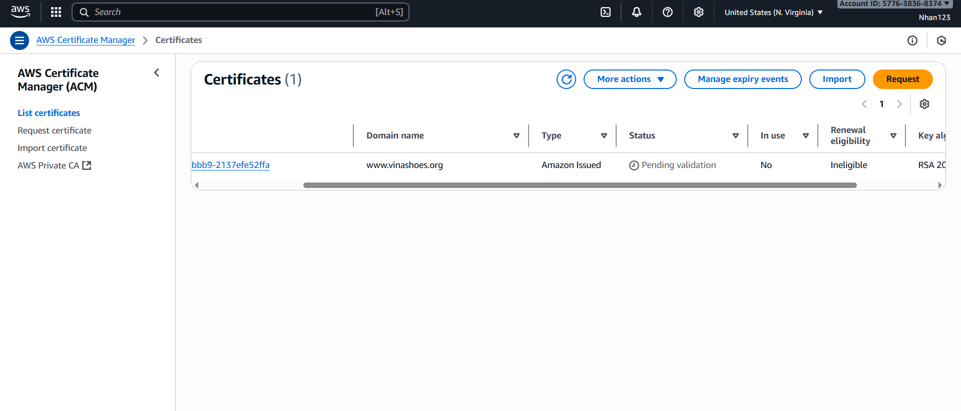961x411 pixels.
Task: Click the Renewal eligibility column header
Action: point(850,135)
